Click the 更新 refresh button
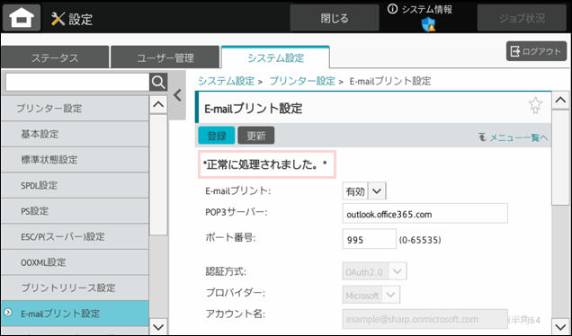Viewport: 572px width, 336px height. pyautogui.click(x=256, y=136)
